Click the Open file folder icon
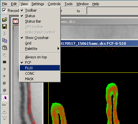The width and height of the screenshot is (138, 124). pyautogui.click(x=4, y=20)
